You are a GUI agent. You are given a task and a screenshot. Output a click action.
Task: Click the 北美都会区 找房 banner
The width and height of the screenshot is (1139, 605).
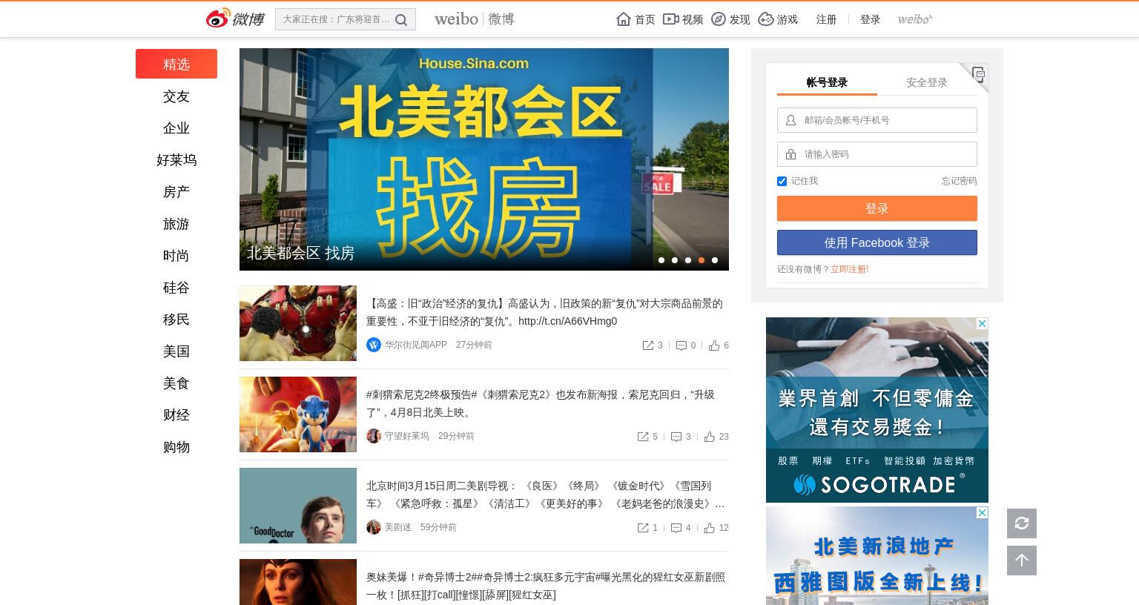point(484,159)
